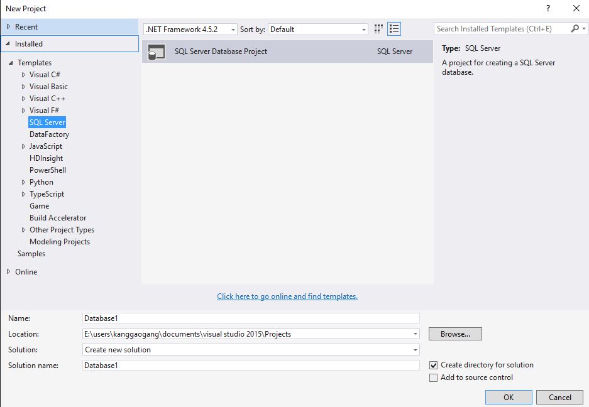Select Game template category

coord(40,206)
